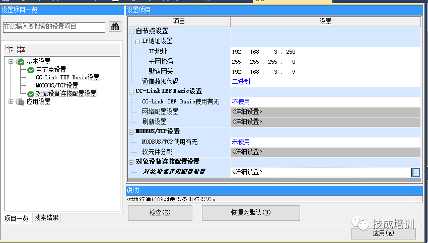428x243 pixels.
Task: Click the binoculars search icon
Action: [x=115, y=27]
